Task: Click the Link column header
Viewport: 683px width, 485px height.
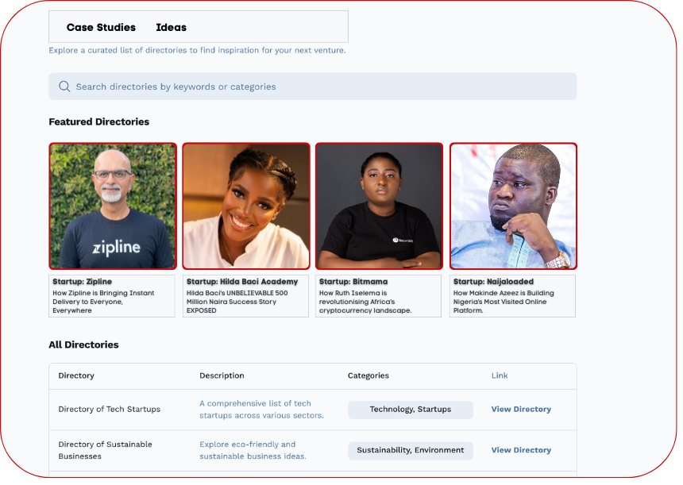Action: point(500,375)
